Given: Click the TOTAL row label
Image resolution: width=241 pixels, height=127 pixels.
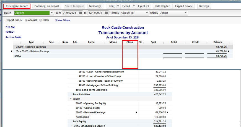Looking at the screenshot, I should tap(17, 56).
